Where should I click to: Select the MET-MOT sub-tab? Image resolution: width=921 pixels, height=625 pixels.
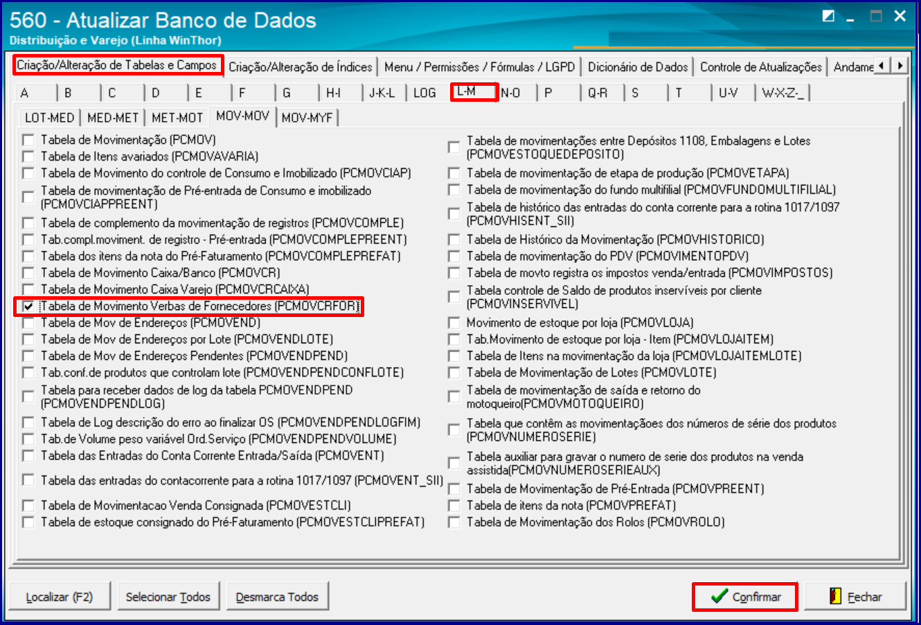[x=177, y=118]
